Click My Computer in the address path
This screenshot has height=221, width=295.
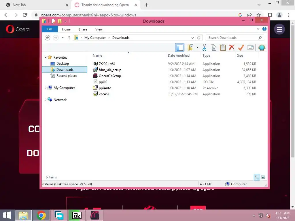point(95,38)
